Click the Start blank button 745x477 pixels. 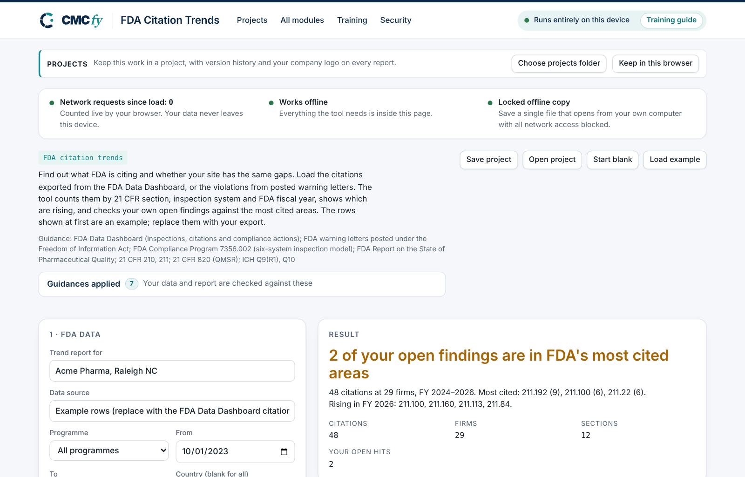(612, 160)
